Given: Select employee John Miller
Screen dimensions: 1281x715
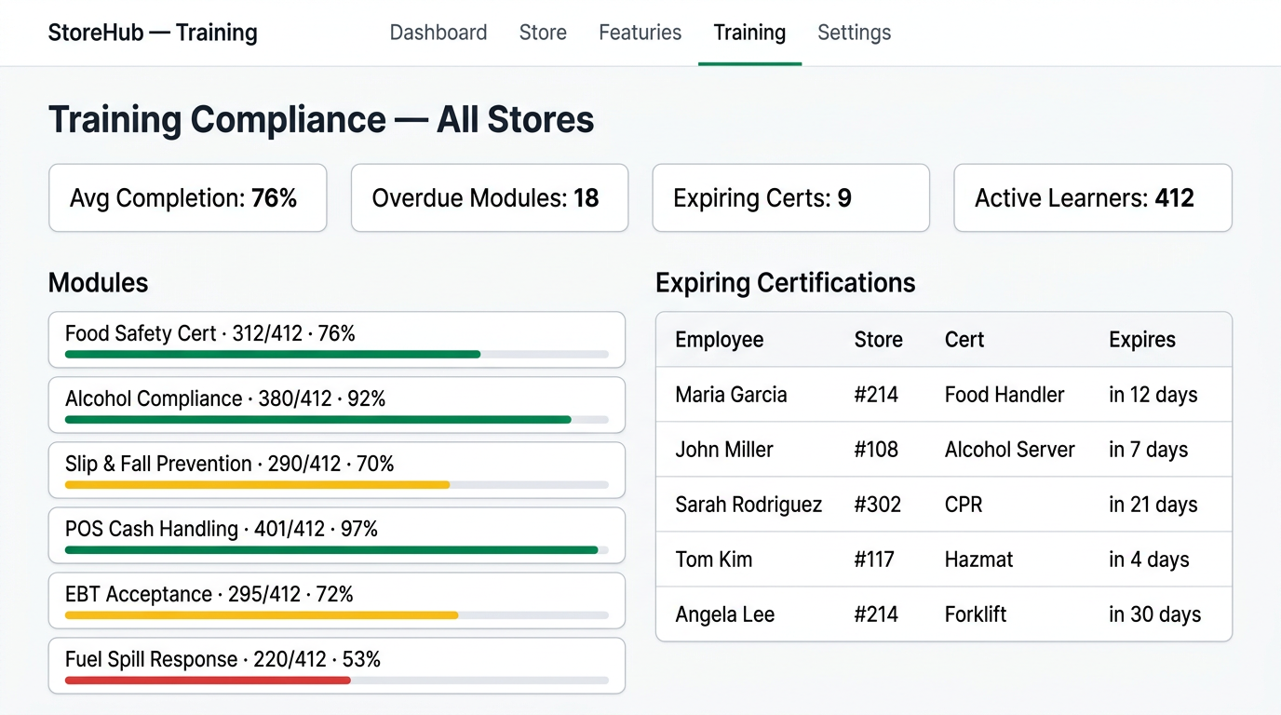Looking at the screenshot, I should click(x=724, y=450).
